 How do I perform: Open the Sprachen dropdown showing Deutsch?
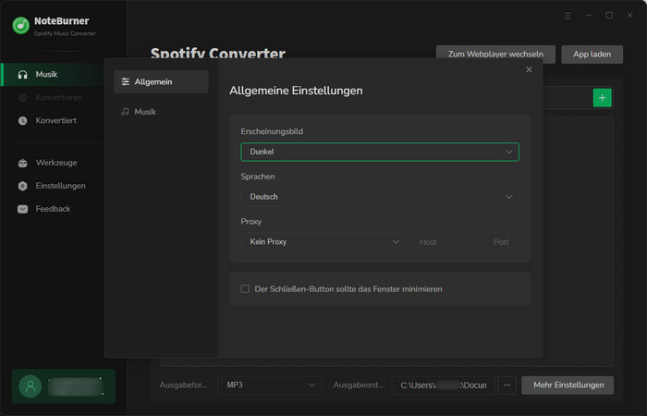[x=380, y=197]
